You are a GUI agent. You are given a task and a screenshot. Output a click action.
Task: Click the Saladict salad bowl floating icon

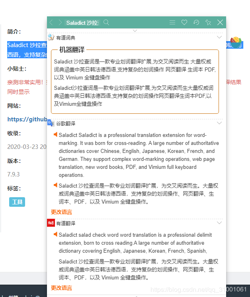pos(236,42)
